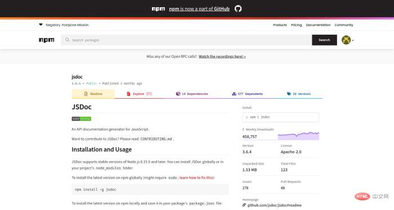
Task: Click the npm wordmark in top banner
Action: pos(158,9)
